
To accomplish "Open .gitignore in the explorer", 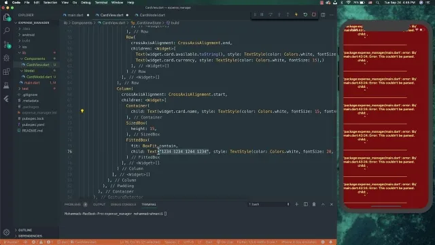I will click(30, 95).
